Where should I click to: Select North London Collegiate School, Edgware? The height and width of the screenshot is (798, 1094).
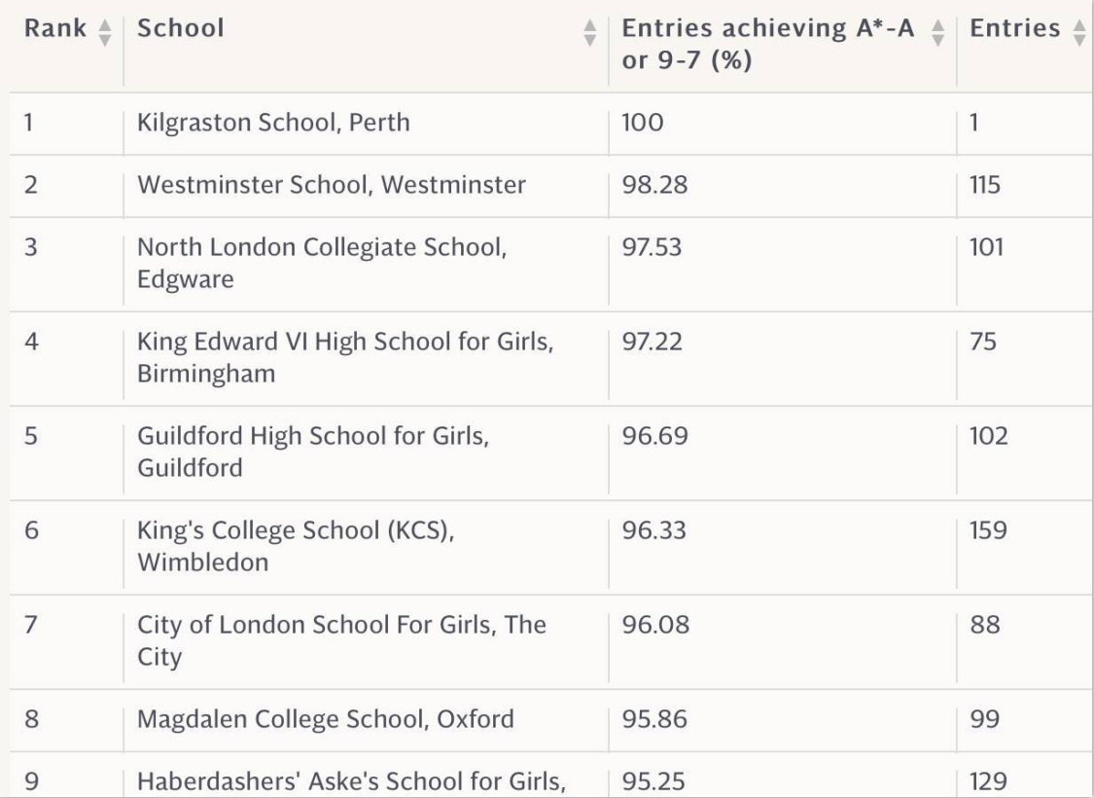(322, 263)
